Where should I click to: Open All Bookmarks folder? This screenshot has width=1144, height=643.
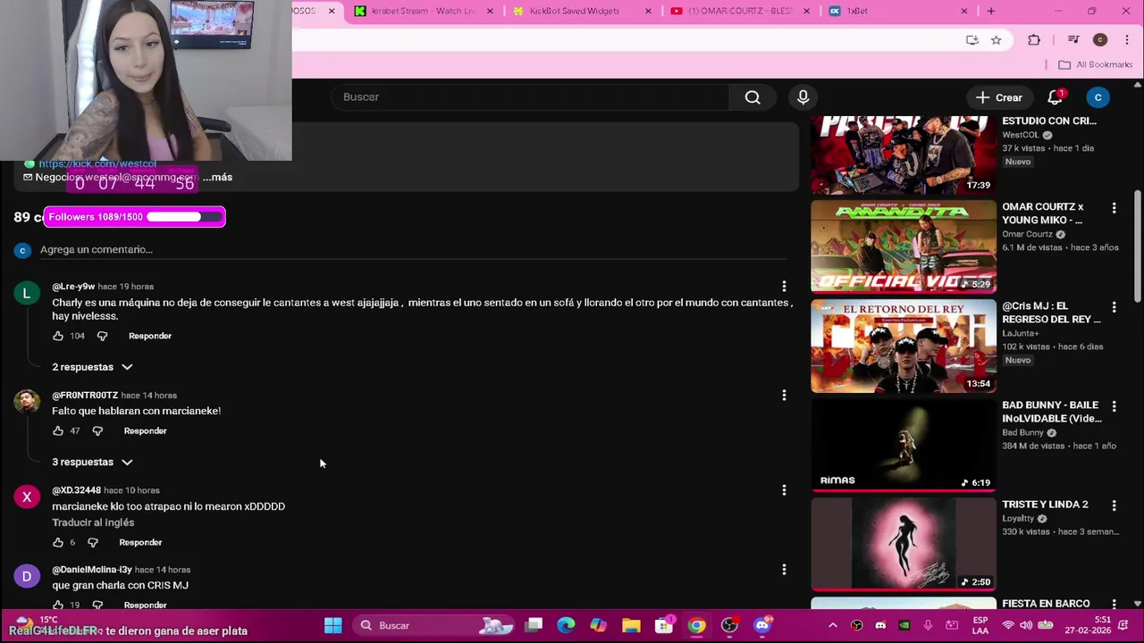[1095, 64]
